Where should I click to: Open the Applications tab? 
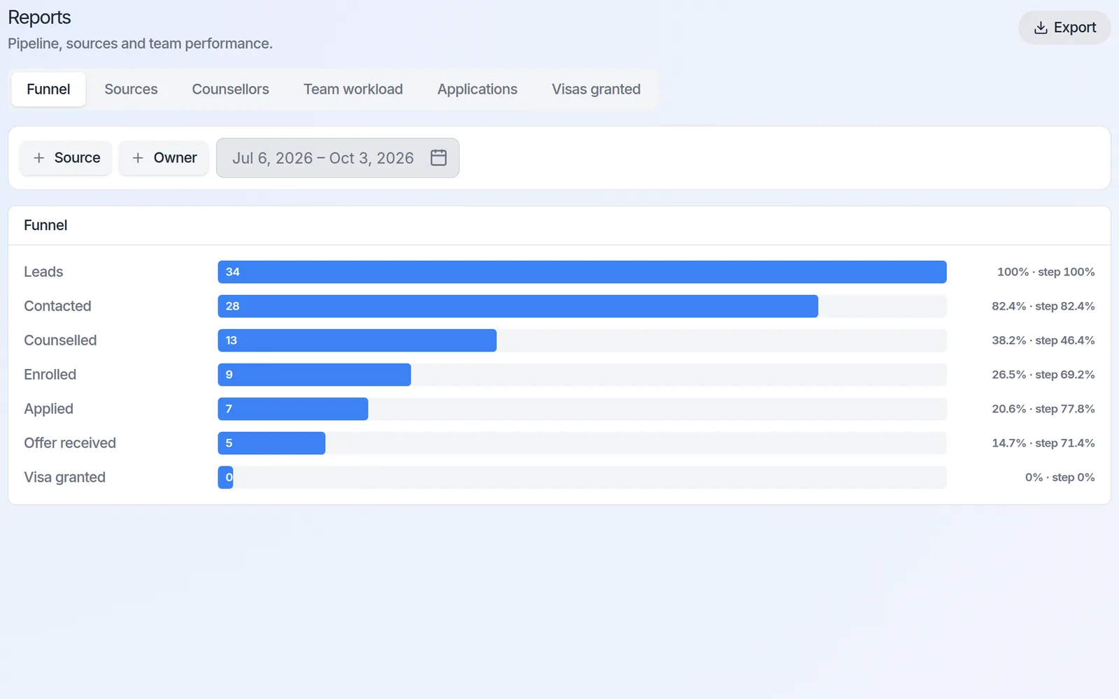[x=477, y=89]
